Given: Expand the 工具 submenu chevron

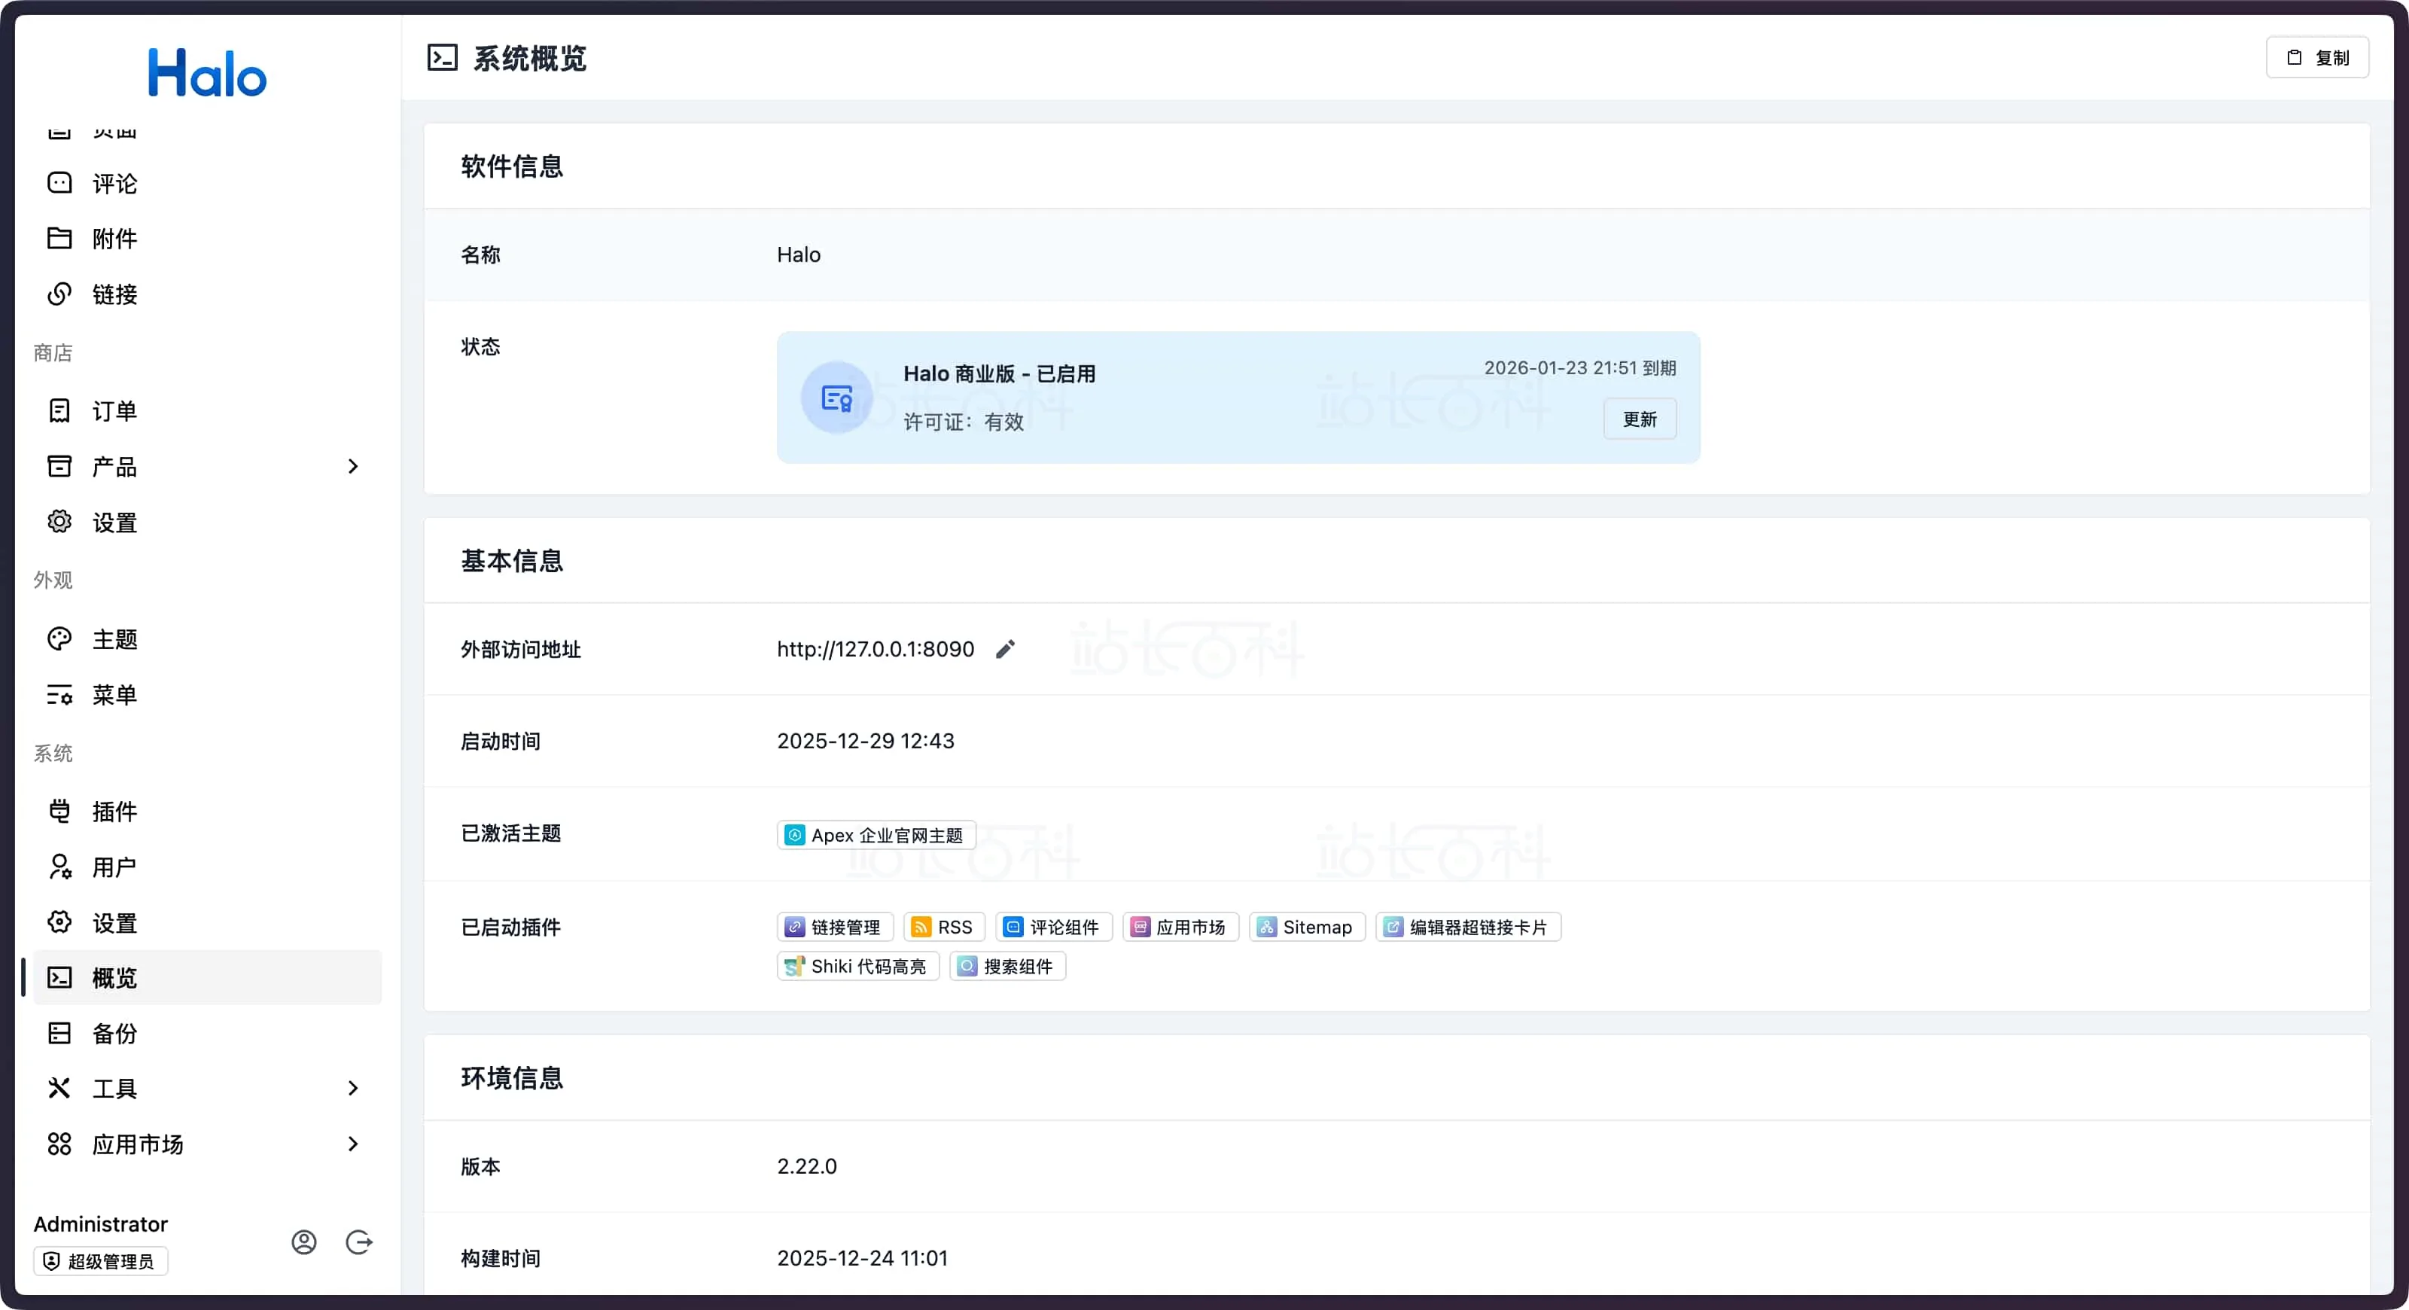Looking at the screenshot, I should click(352, 1089).
